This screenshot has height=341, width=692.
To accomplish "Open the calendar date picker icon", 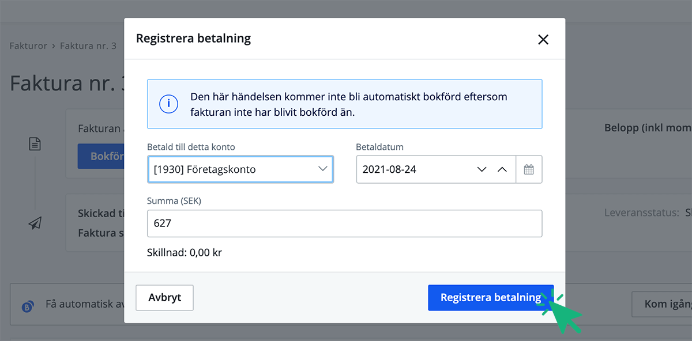I will coord(529,169).
